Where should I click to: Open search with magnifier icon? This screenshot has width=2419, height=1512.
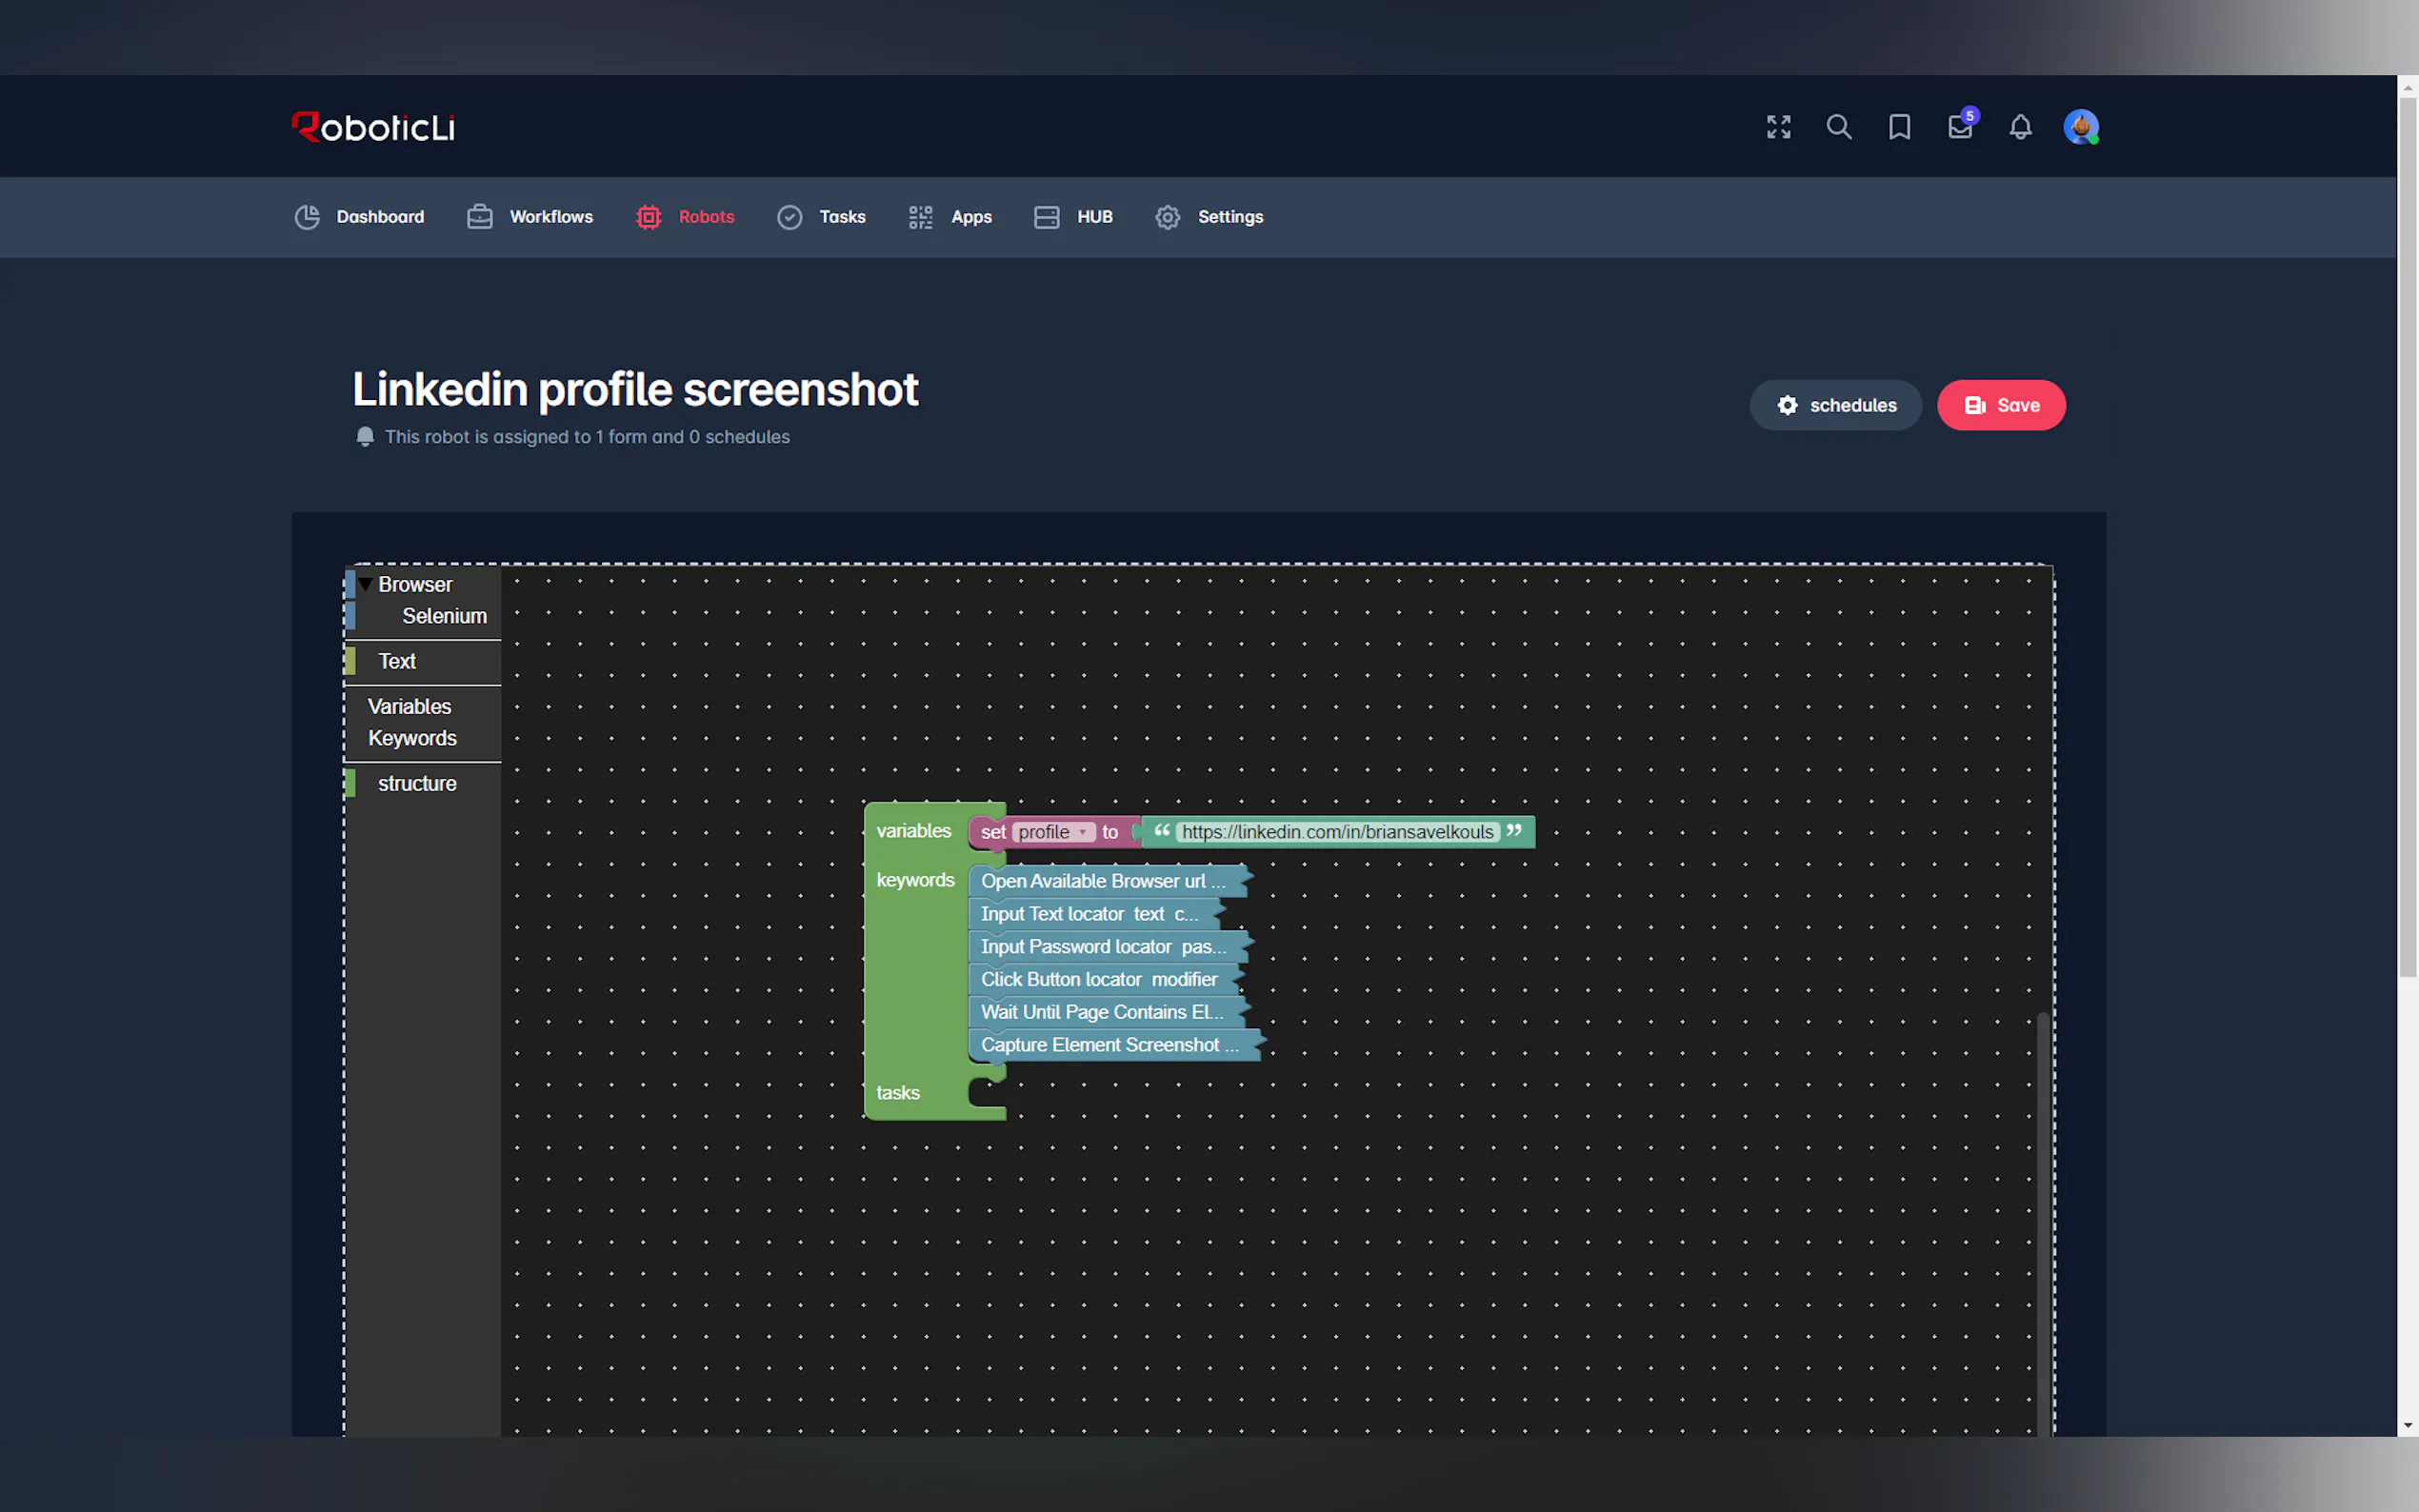click(x=1838, y=127)
